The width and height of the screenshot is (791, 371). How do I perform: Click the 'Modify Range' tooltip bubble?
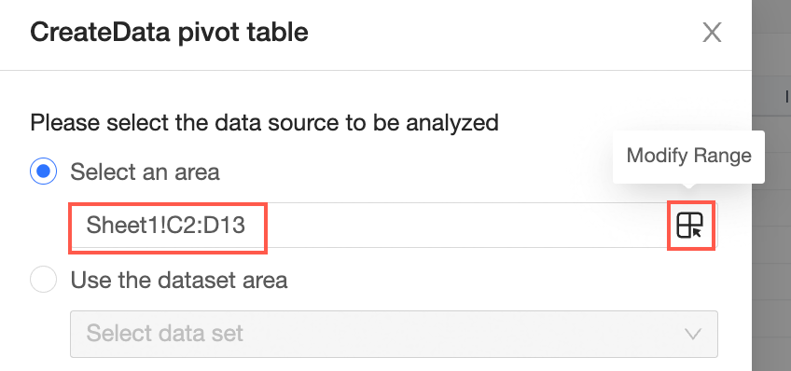tap(688, 157)
